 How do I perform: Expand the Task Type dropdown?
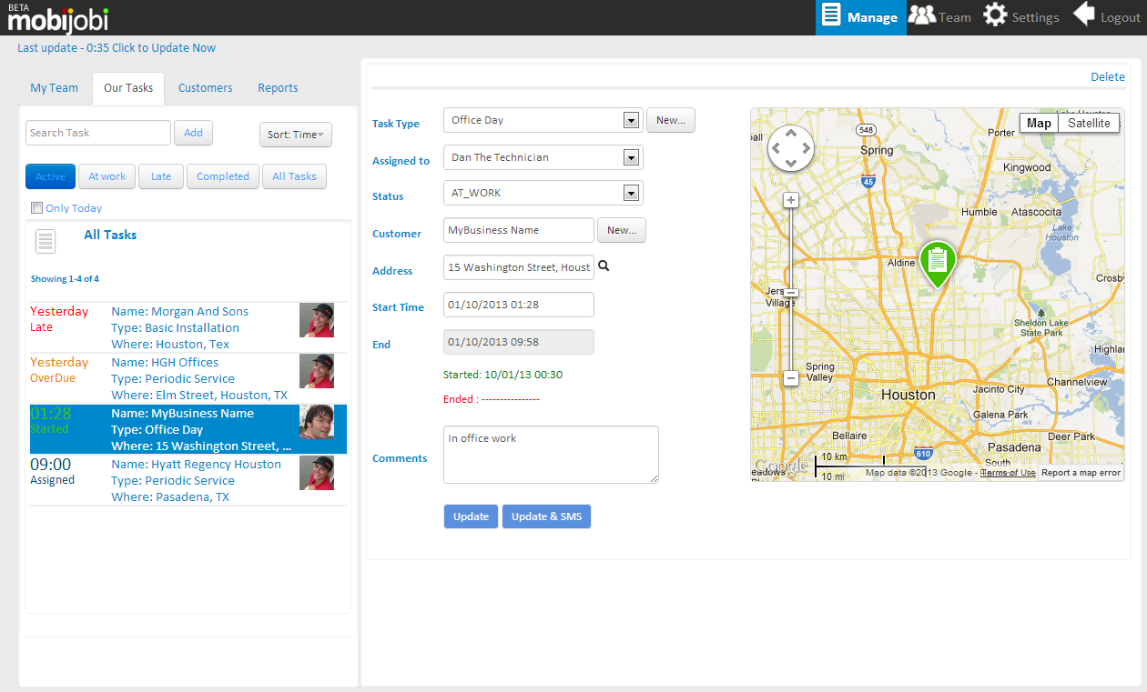click(630, 120)
